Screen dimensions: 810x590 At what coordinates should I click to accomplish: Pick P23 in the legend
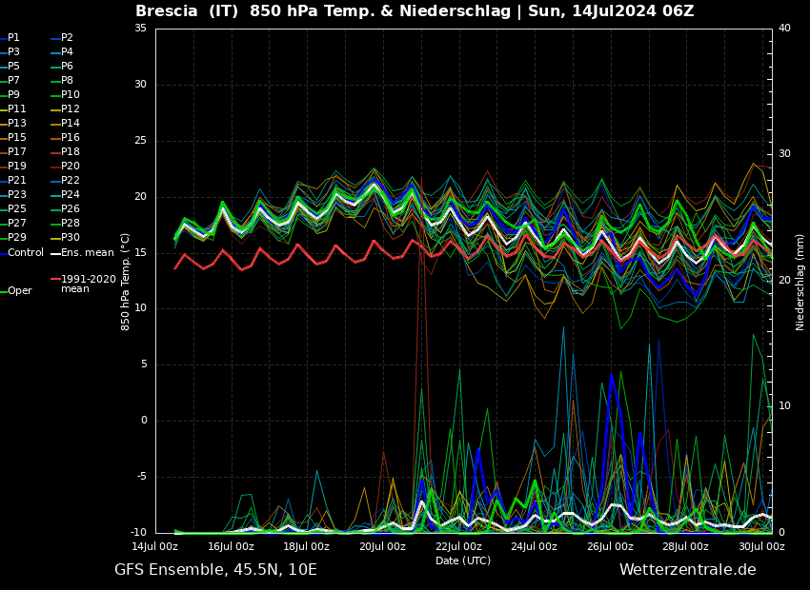point(16,194)
